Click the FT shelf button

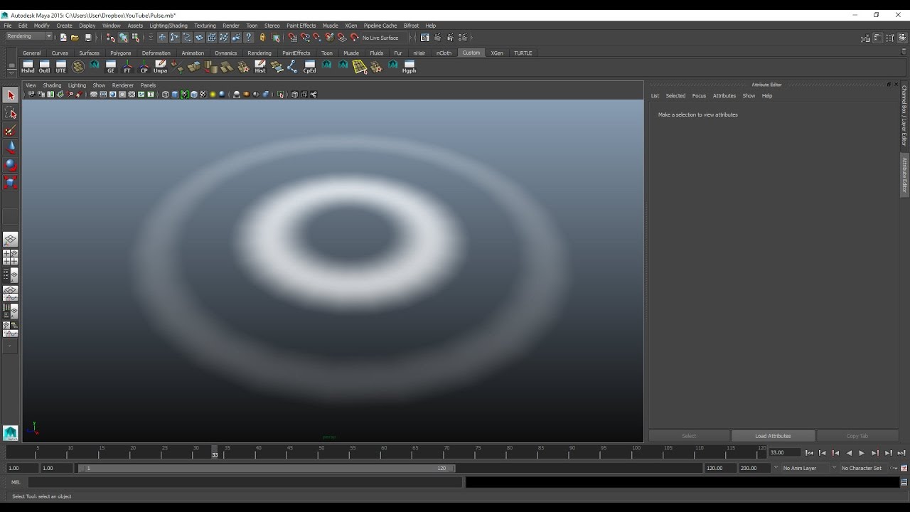127,67
